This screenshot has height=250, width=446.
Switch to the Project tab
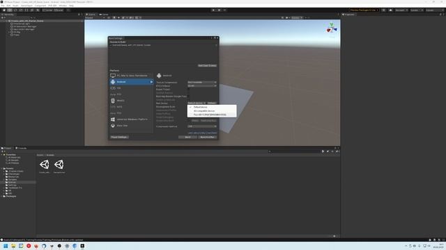point(6,148)
